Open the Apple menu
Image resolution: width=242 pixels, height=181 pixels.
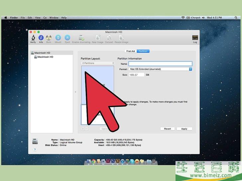coord(6,18)
